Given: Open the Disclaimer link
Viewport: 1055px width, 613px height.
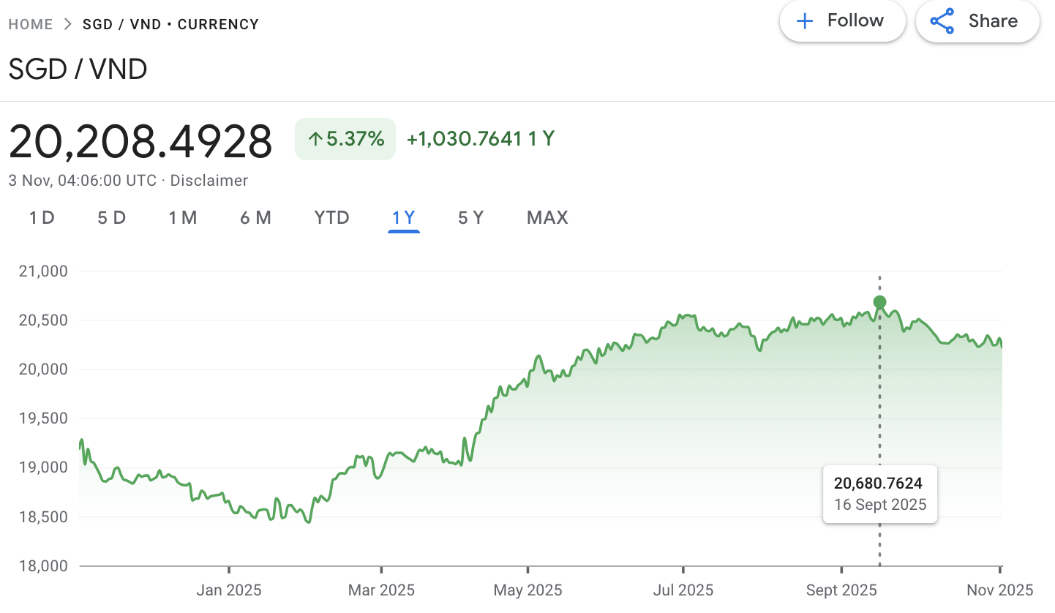Looking at the screenshot, I should tap(209, 181).
